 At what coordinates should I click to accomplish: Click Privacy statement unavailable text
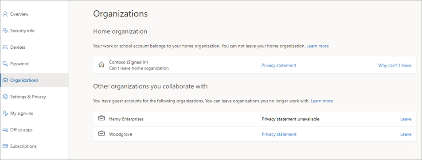[x=291, y=119]
